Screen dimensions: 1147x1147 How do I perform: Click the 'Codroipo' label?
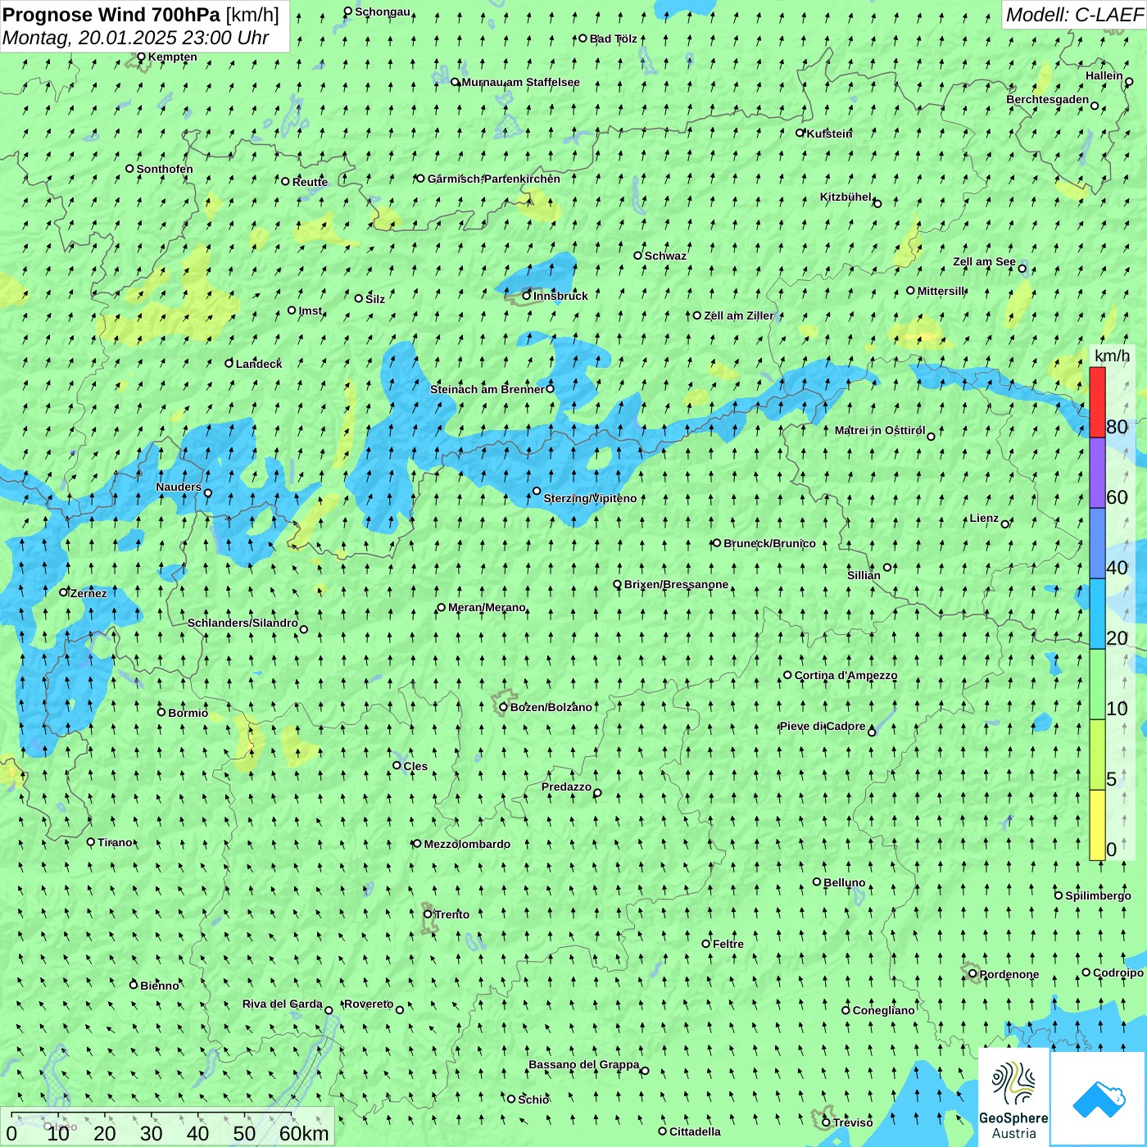click(1118, 972)
